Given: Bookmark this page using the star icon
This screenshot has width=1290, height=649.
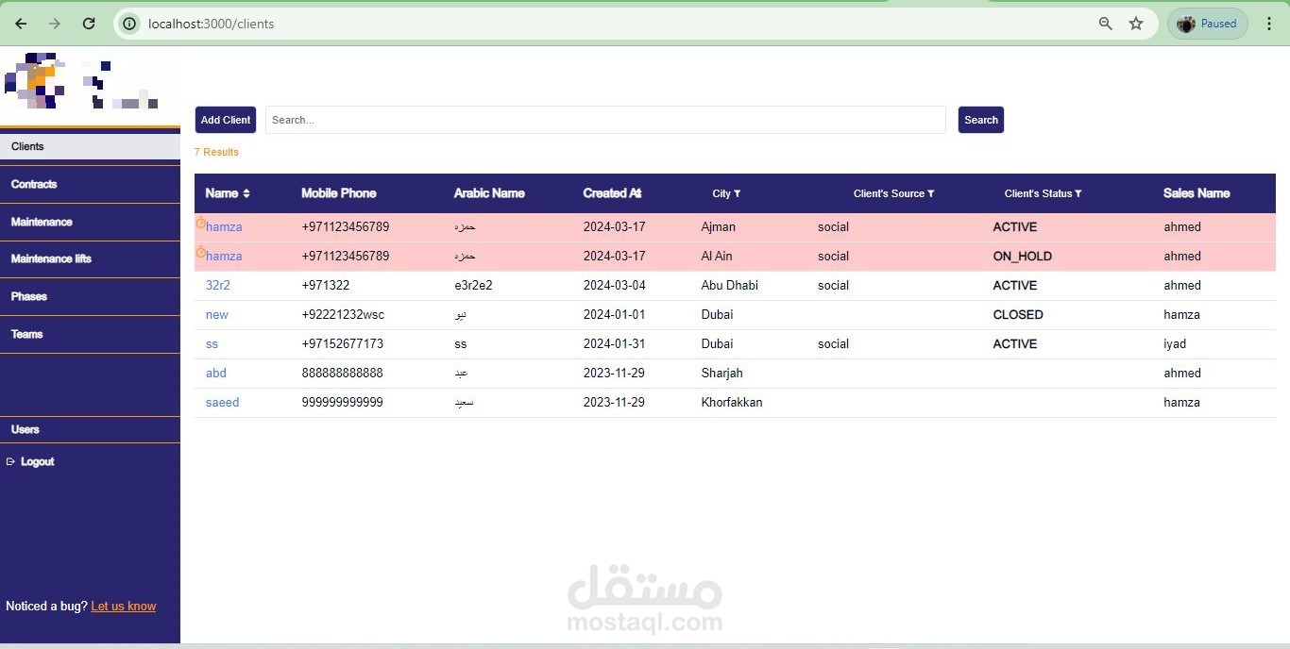Looking at the screenshot, I should click(1136, 24).
